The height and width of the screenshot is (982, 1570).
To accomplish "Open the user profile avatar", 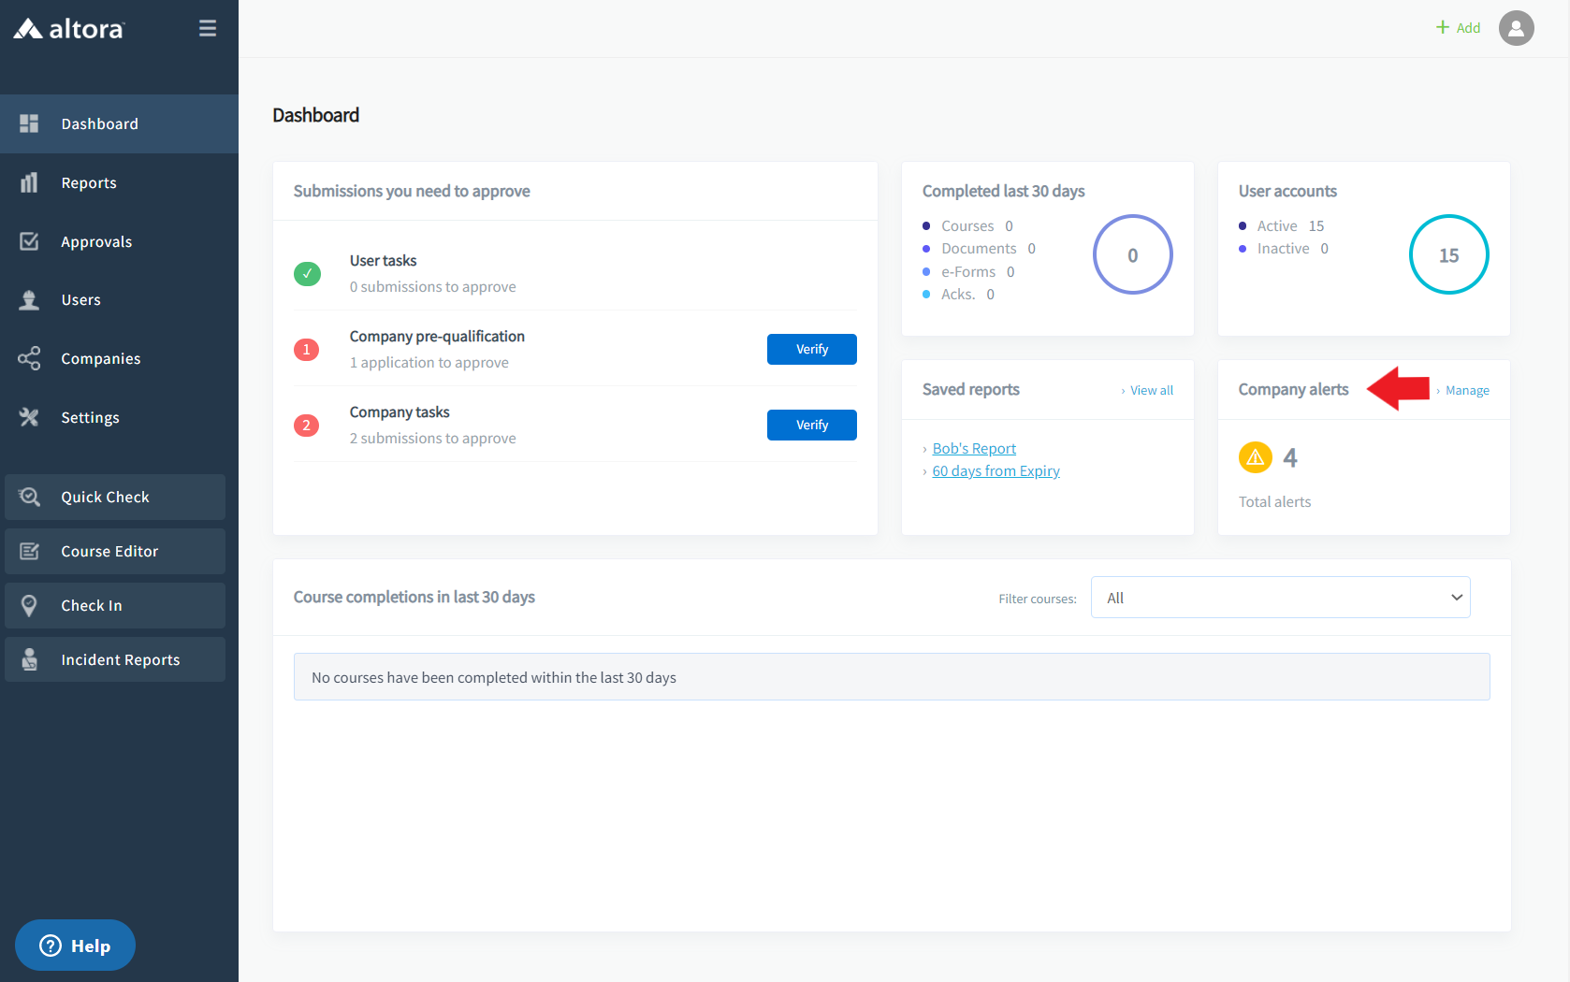I will 1516,28.
